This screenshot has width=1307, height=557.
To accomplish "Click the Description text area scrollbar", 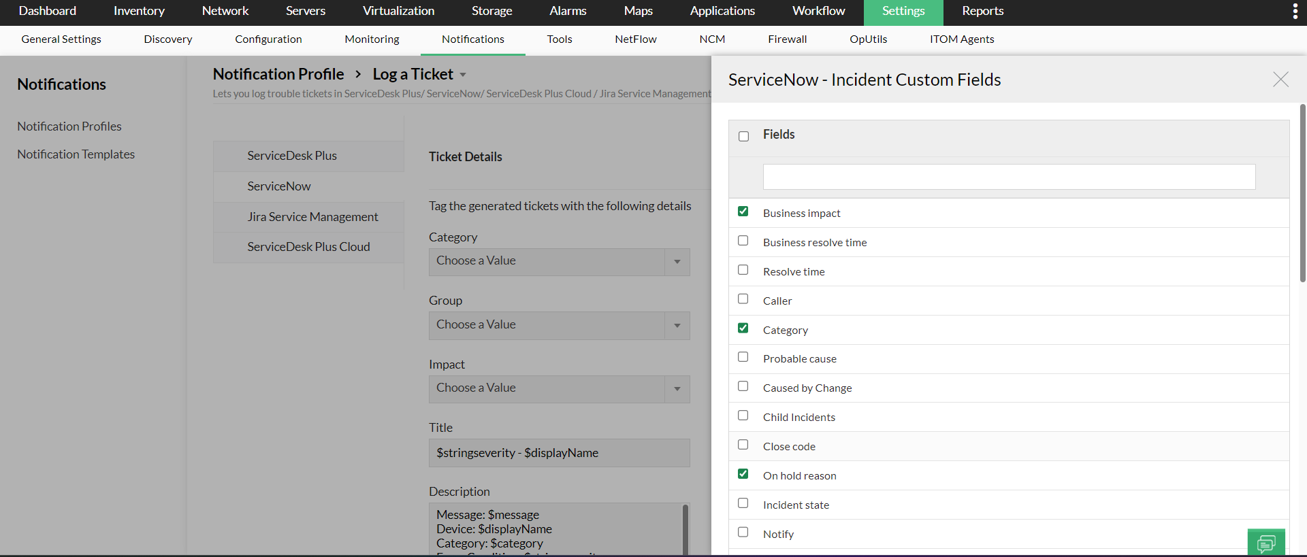I will (685, 530).
